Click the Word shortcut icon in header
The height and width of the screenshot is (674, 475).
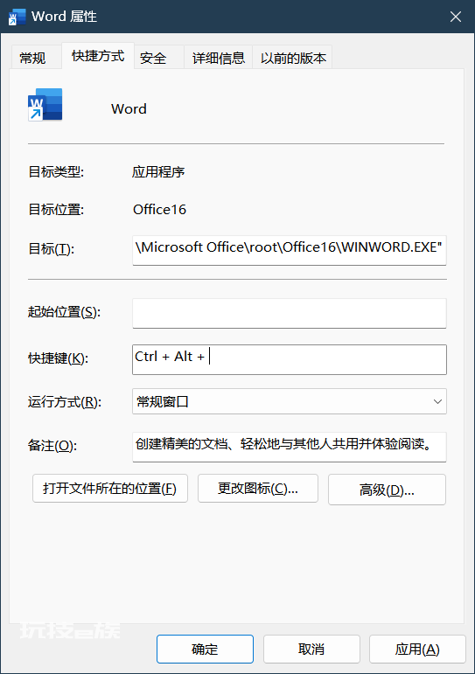click(45, 104)
